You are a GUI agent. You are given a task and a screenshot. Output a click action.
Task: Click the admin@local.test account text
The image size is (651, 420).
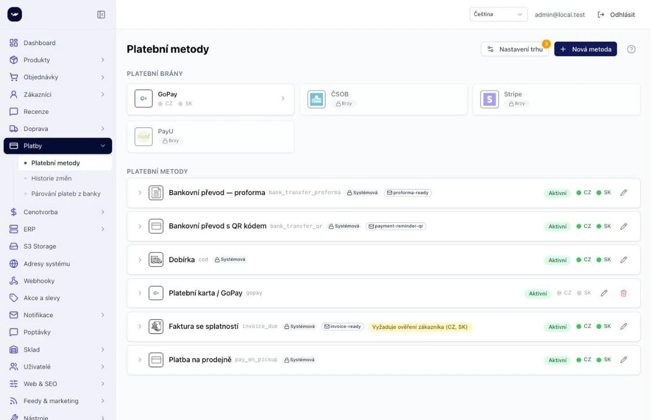click(560, 15)
